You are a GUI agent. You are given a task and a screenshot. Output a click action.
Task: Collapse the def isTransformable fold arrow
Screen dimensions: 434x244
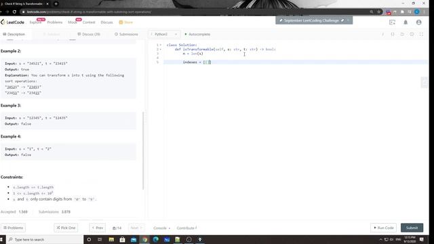click(161, 49)
